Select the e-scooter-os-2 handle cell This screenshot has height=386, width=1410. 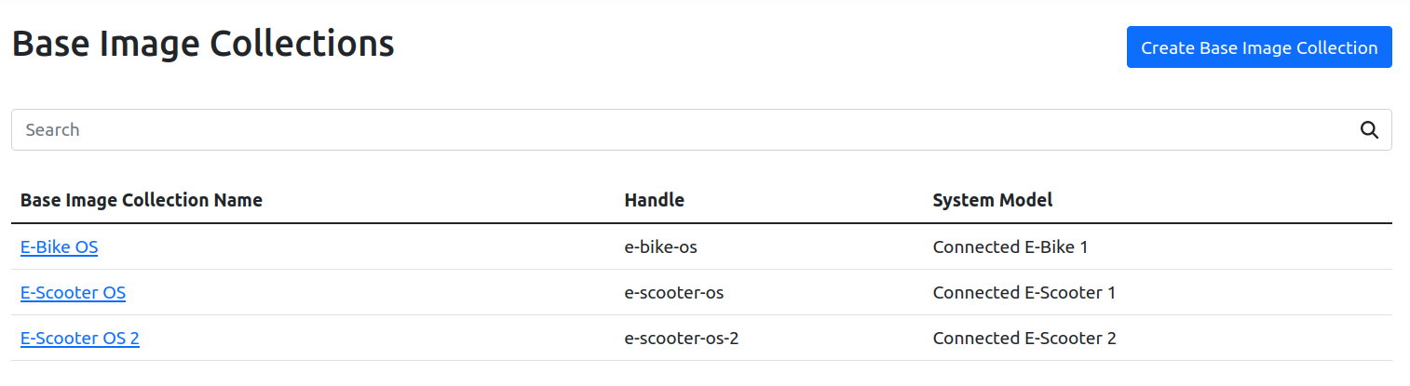[x=682, y=339]
